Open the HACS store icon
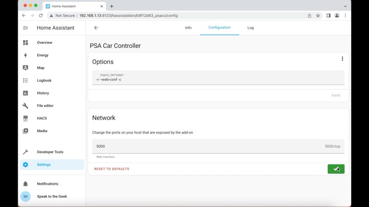The width and height of the screenshot is (369, 207). pyautogui.click(x=26, y=118)
